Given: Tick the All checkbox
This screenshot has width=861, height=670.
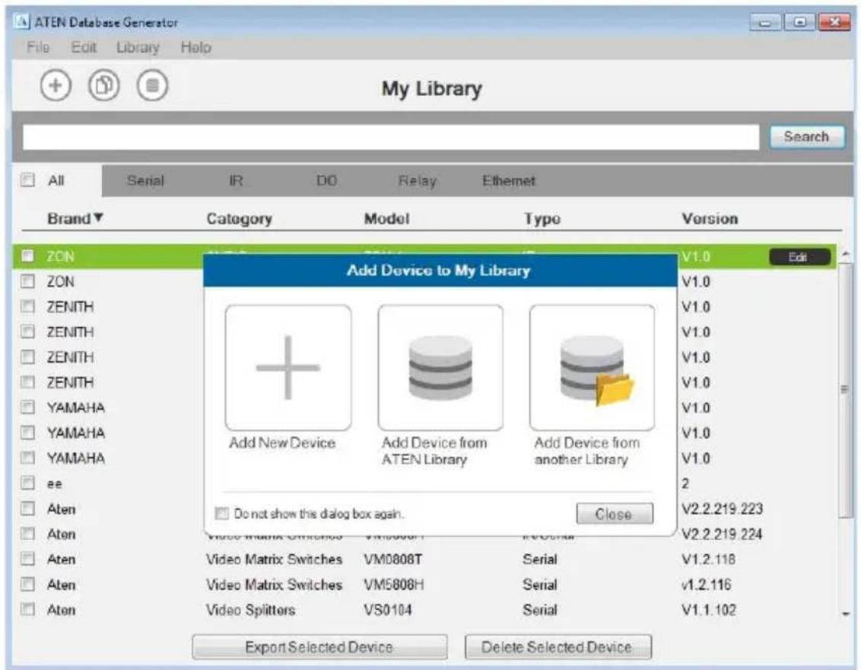Looking at the screenshot, I should pos(27,180).
